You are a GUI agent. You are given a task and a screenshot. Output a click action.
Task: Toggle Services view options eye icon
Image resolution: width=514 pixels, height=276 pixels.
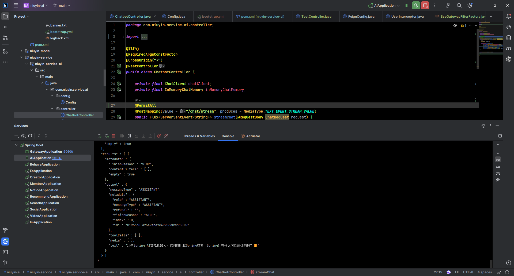(x=23, y=136)
